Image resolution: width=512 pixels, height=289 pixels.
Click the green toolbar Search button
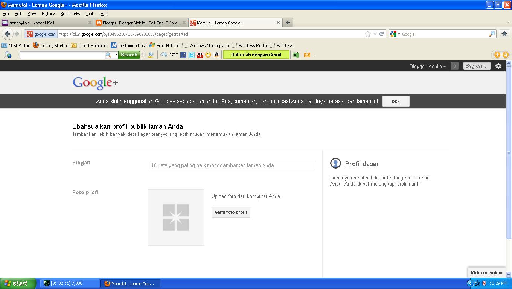point(129,55)
